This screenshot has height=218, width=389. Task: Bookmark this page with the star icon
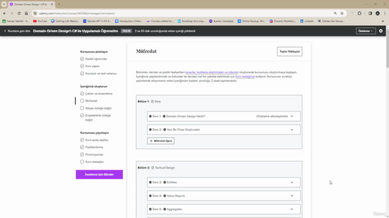[342, 13]
